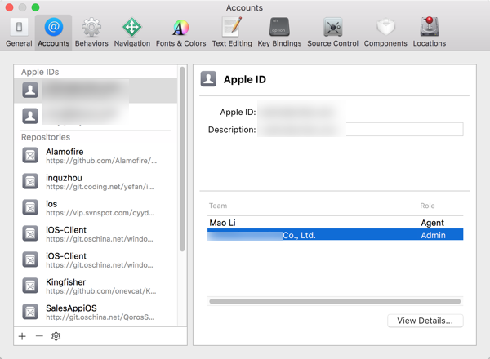Select the first Apple ID account row
The image size is (490, 359).
coord(96,91)
